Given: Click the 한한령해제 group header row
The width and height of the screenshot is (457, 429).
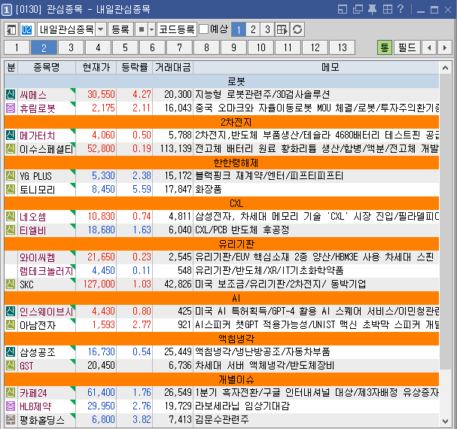Looking at the screenshot, I should (222, 163).
